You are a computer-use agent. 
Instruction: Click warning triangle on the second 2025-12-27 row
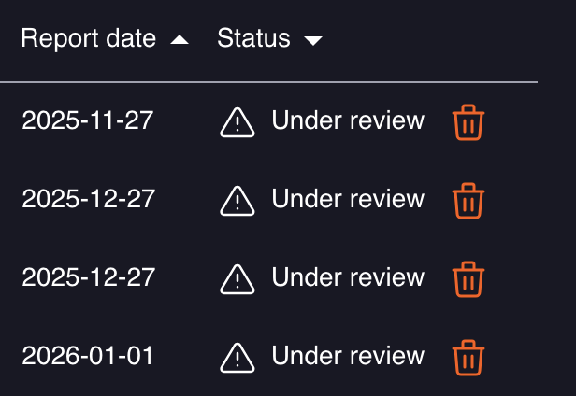click(x=238, y=279)
